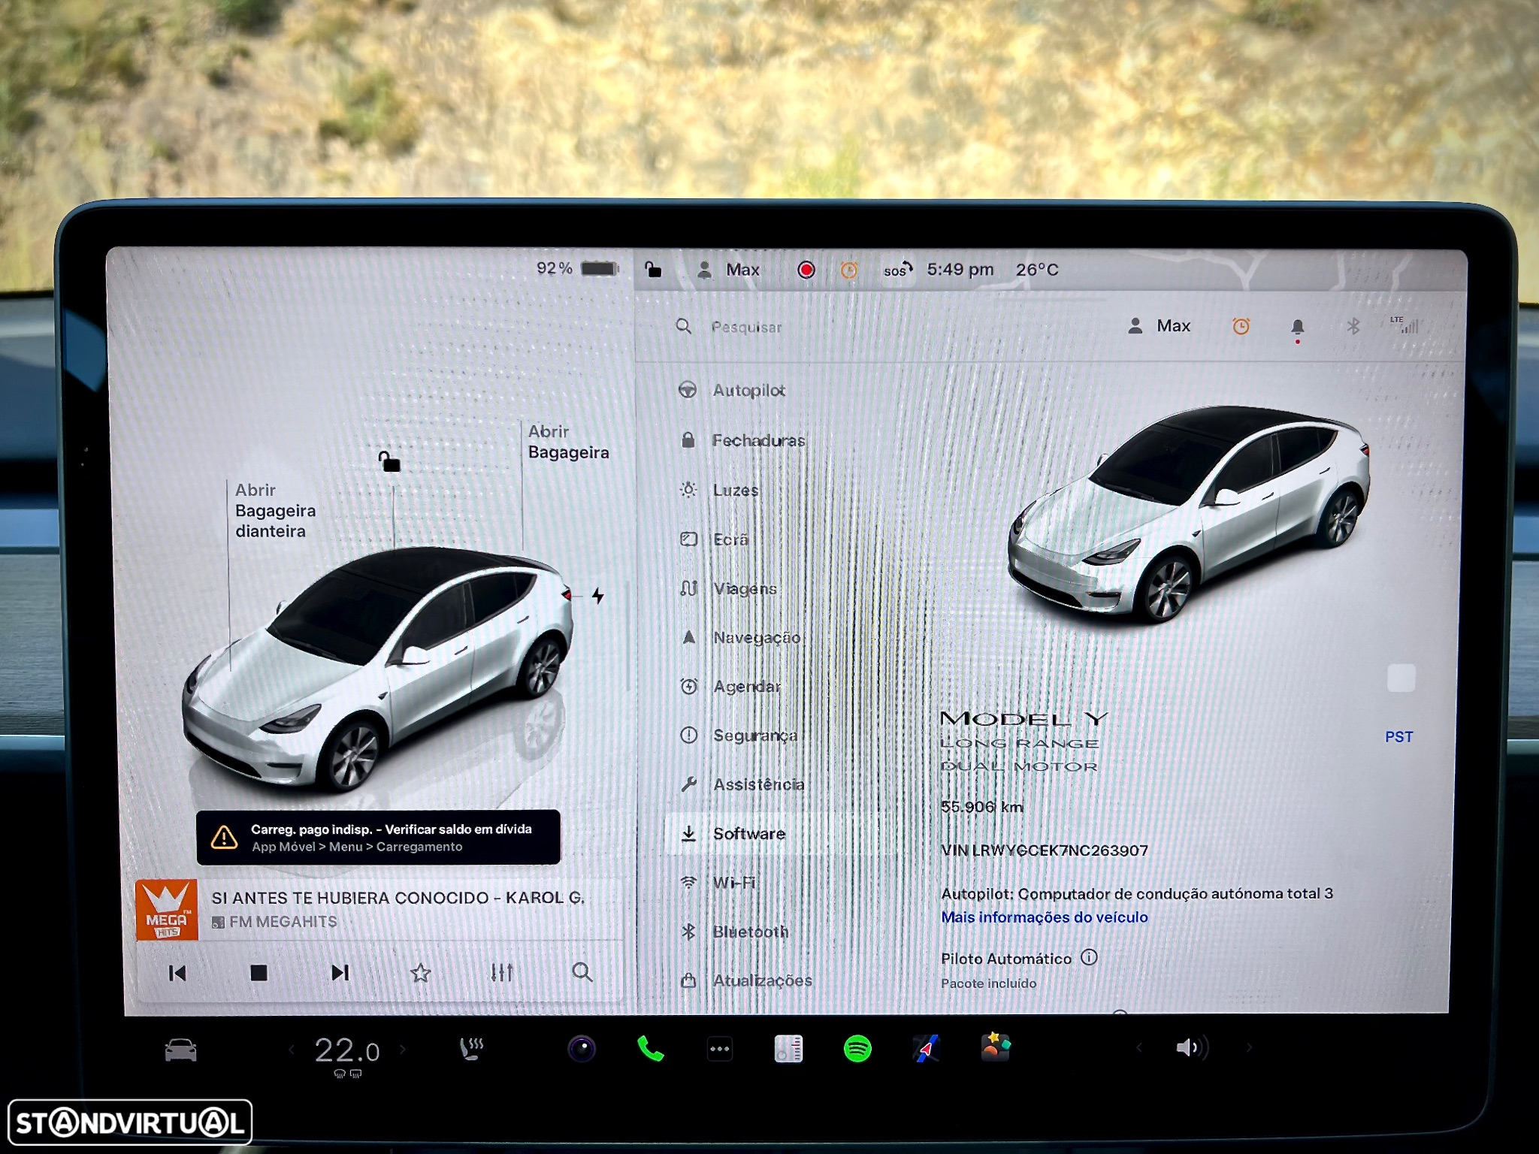Tap the 92% battery indicator
1539x1154 pixels.
[577, 268]
